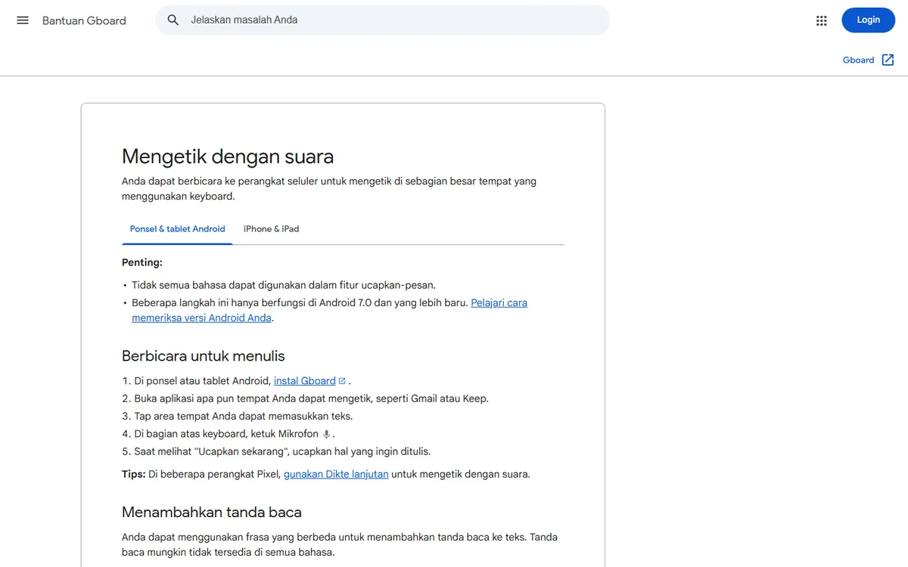Viewport: 908px width, 567px height.
Task: Open the gunakan Dikte lanjutan link
Action: pos(336,475)
